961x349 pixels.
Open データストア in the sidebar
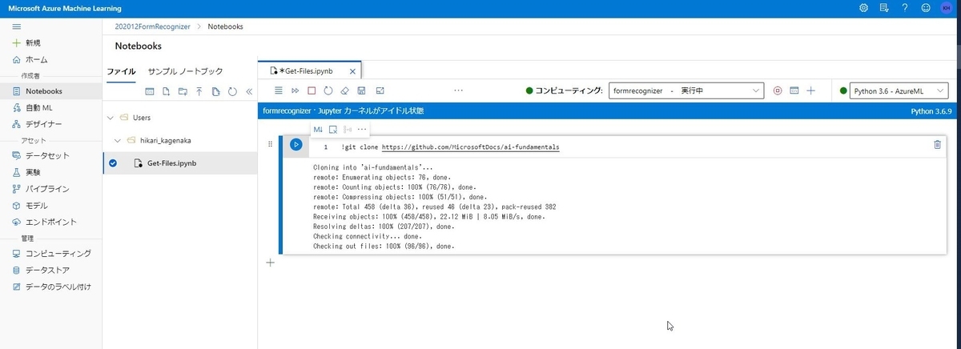coord(51,270)
